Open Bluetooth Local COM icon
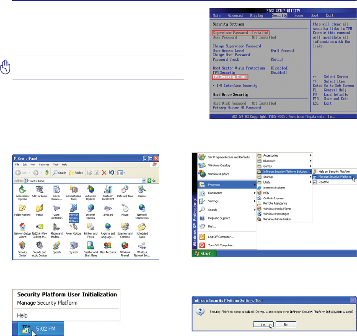This screenshot has height=336, width=357. [108, 193]
